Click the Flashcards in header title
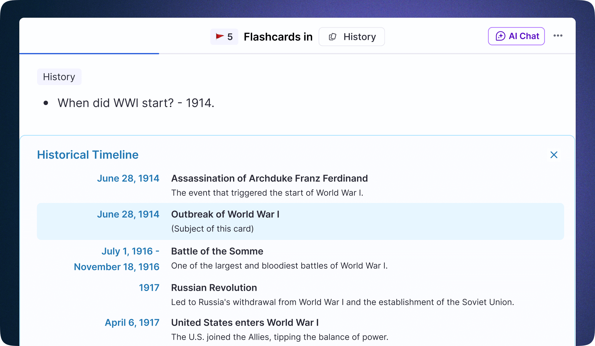Image resolution: width=595 pixels, height=346 pixels. tap(278, 37)
